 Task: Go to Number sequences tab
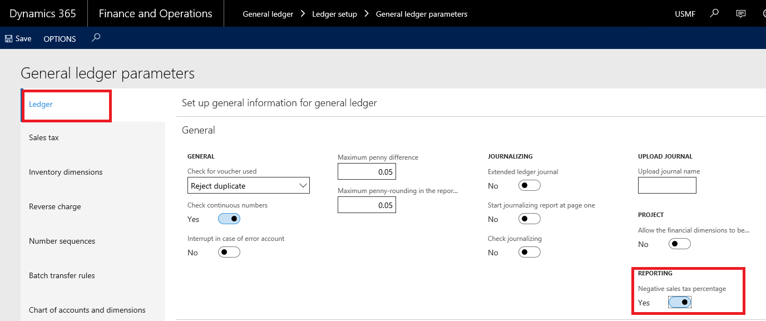pyautogui.click(x=93, y=241)
